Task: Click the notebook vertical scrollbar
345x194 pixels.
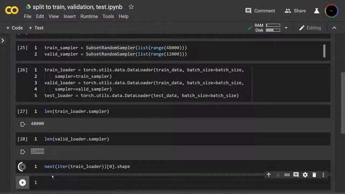Action: 343,103
